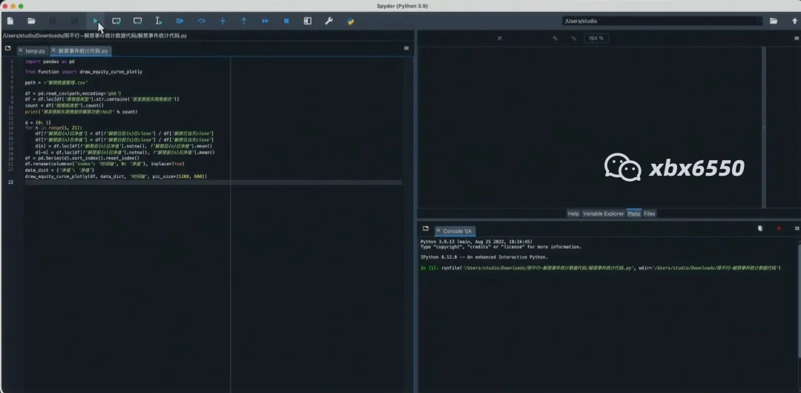Run current cell and advance to next
This screenshot has width=801, height=393.
point(138,21)
